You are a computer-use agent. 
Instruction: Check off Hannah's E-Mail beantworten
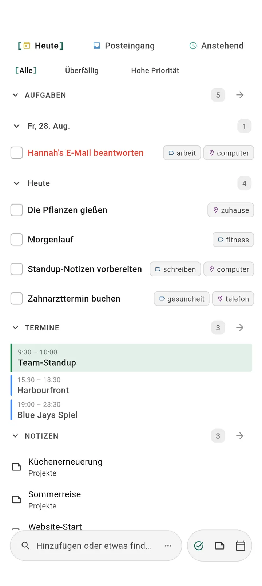click(16, 153)
